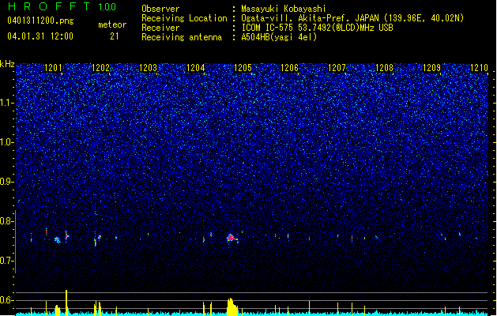Select antenna value A504HB(yagi 4el)

[x=279, y=37]
